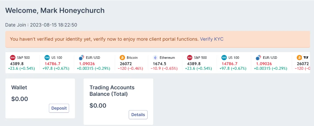Click the first US 100 price 14786.7
Viewport: 314px width, 126px height.
(x=52, y=64)
